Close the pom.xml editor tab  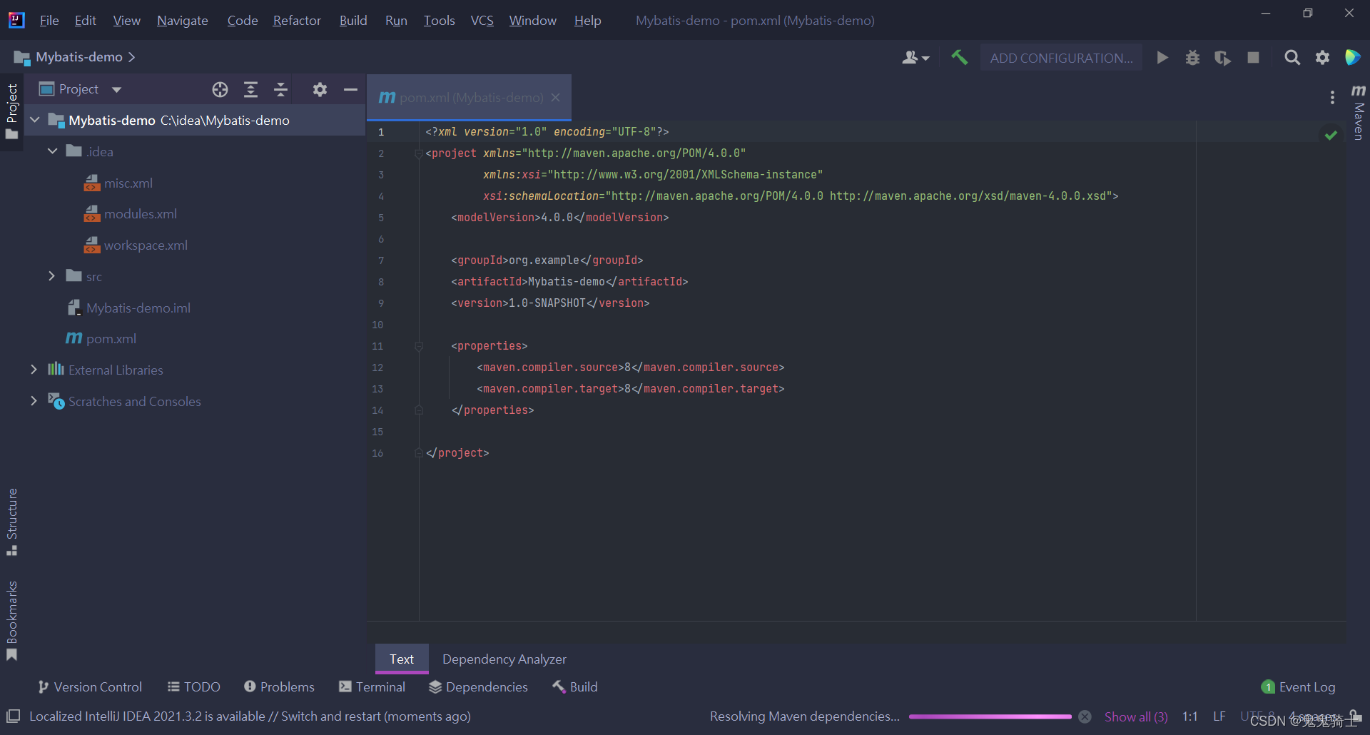pyautogui.click(x=555, y=98)
